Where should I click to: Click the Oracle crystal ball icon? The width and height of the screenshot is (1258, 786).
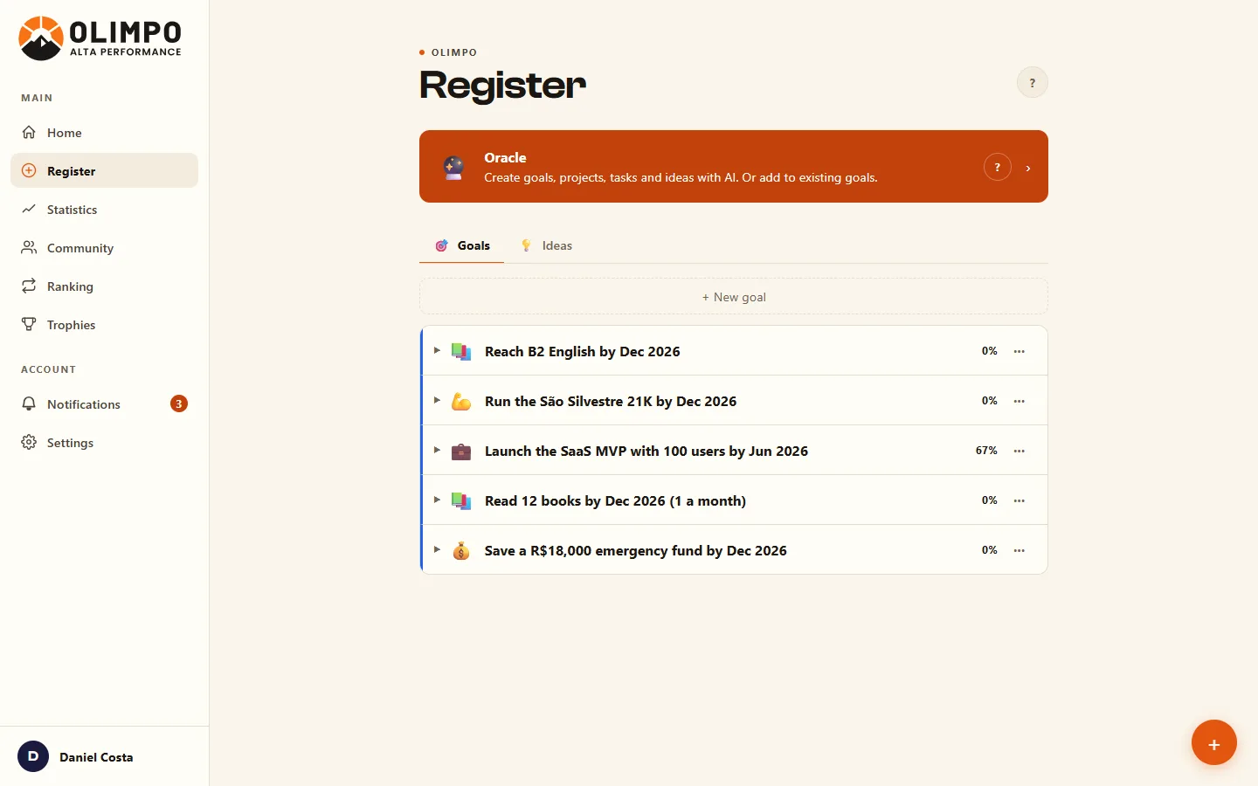(x=453, y=167)
